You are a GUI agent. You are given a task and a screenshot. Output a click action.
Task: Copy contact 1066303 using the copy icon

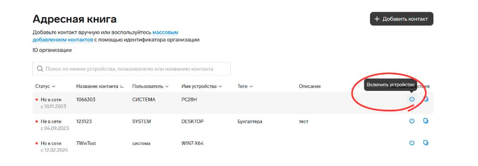click(426, 99)
